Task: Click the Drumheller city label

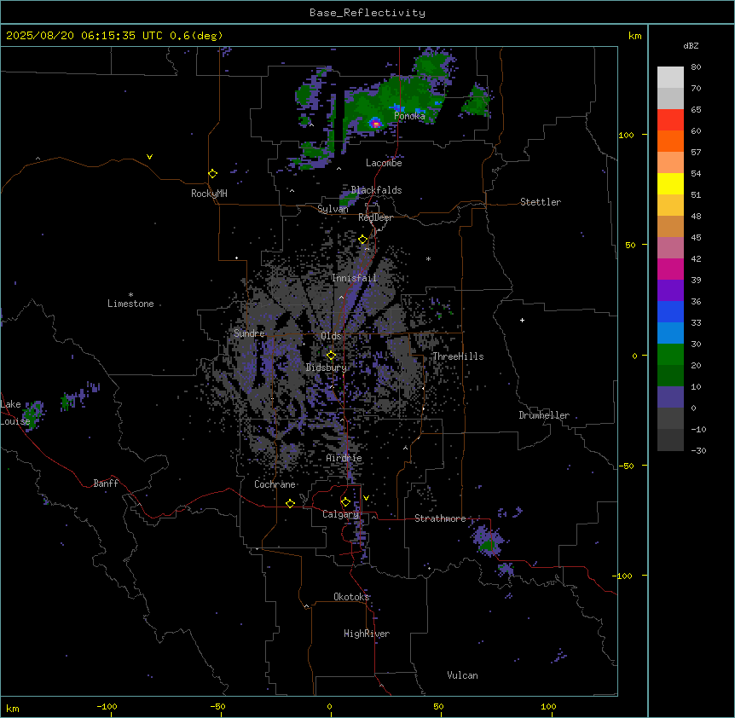Action: tap(544, 415)
